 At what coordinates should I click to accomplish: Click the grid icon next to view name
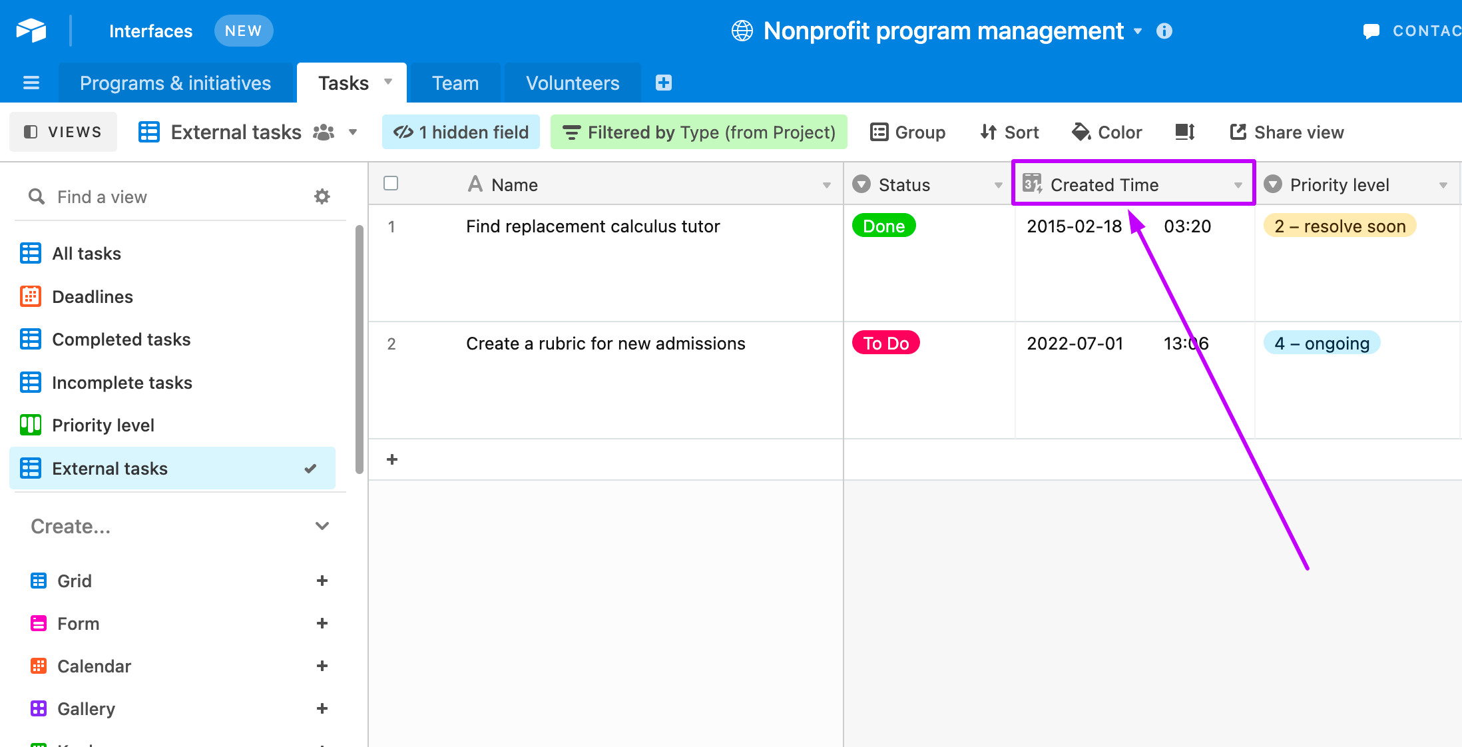(149, 132)
